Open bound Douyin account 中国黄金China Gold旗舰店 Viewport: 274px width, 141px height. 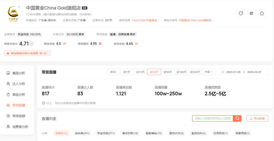click(x=195, y=20)
